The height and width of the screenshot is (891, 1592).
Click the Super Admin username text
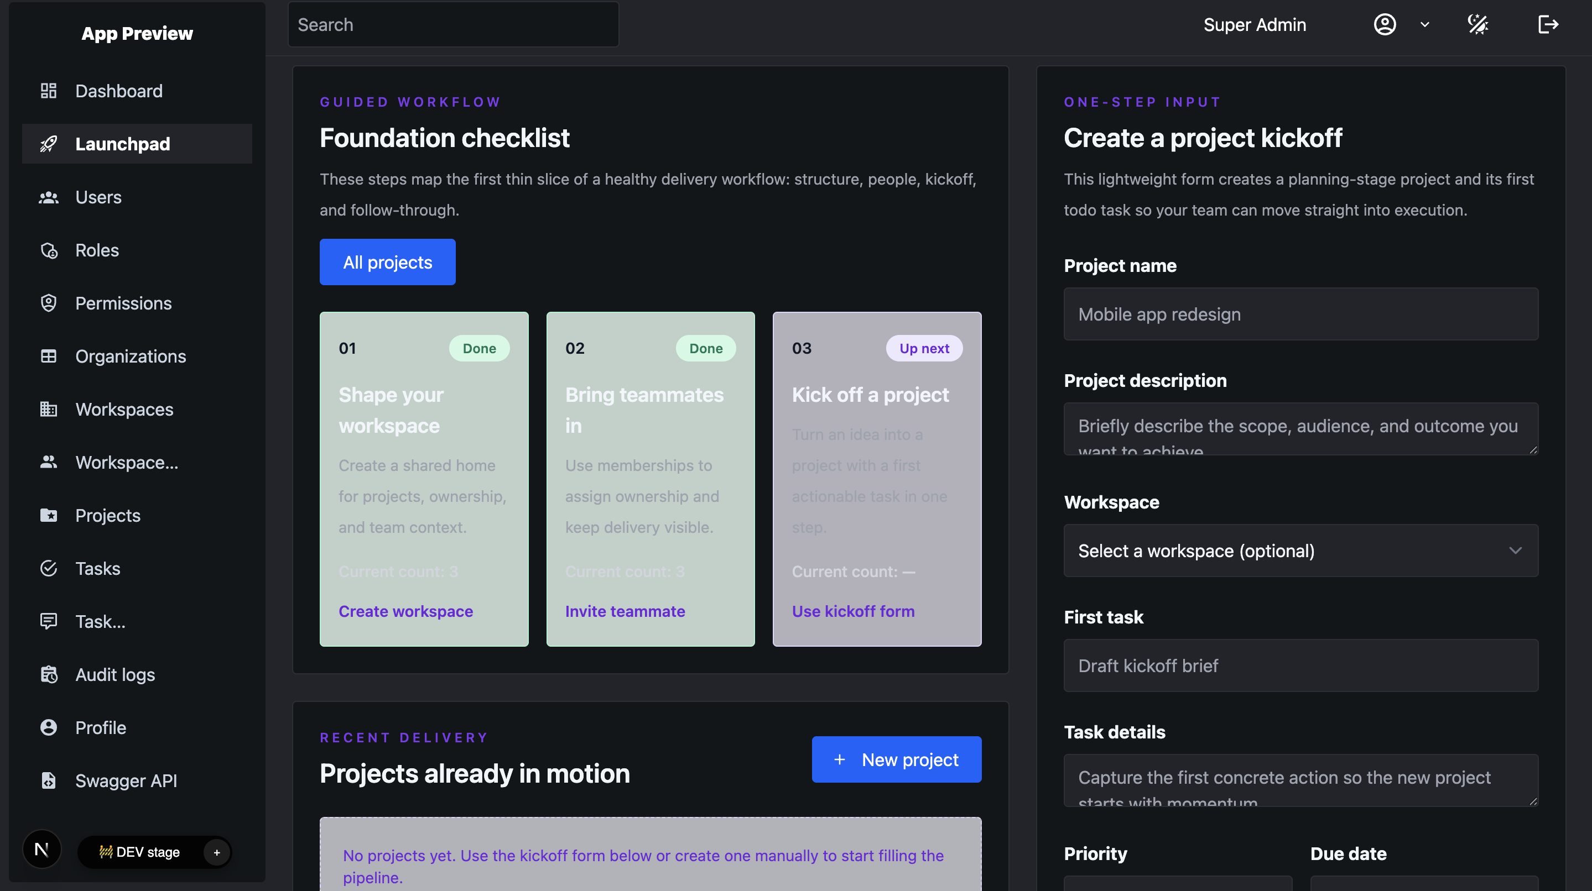point(1255,25)
